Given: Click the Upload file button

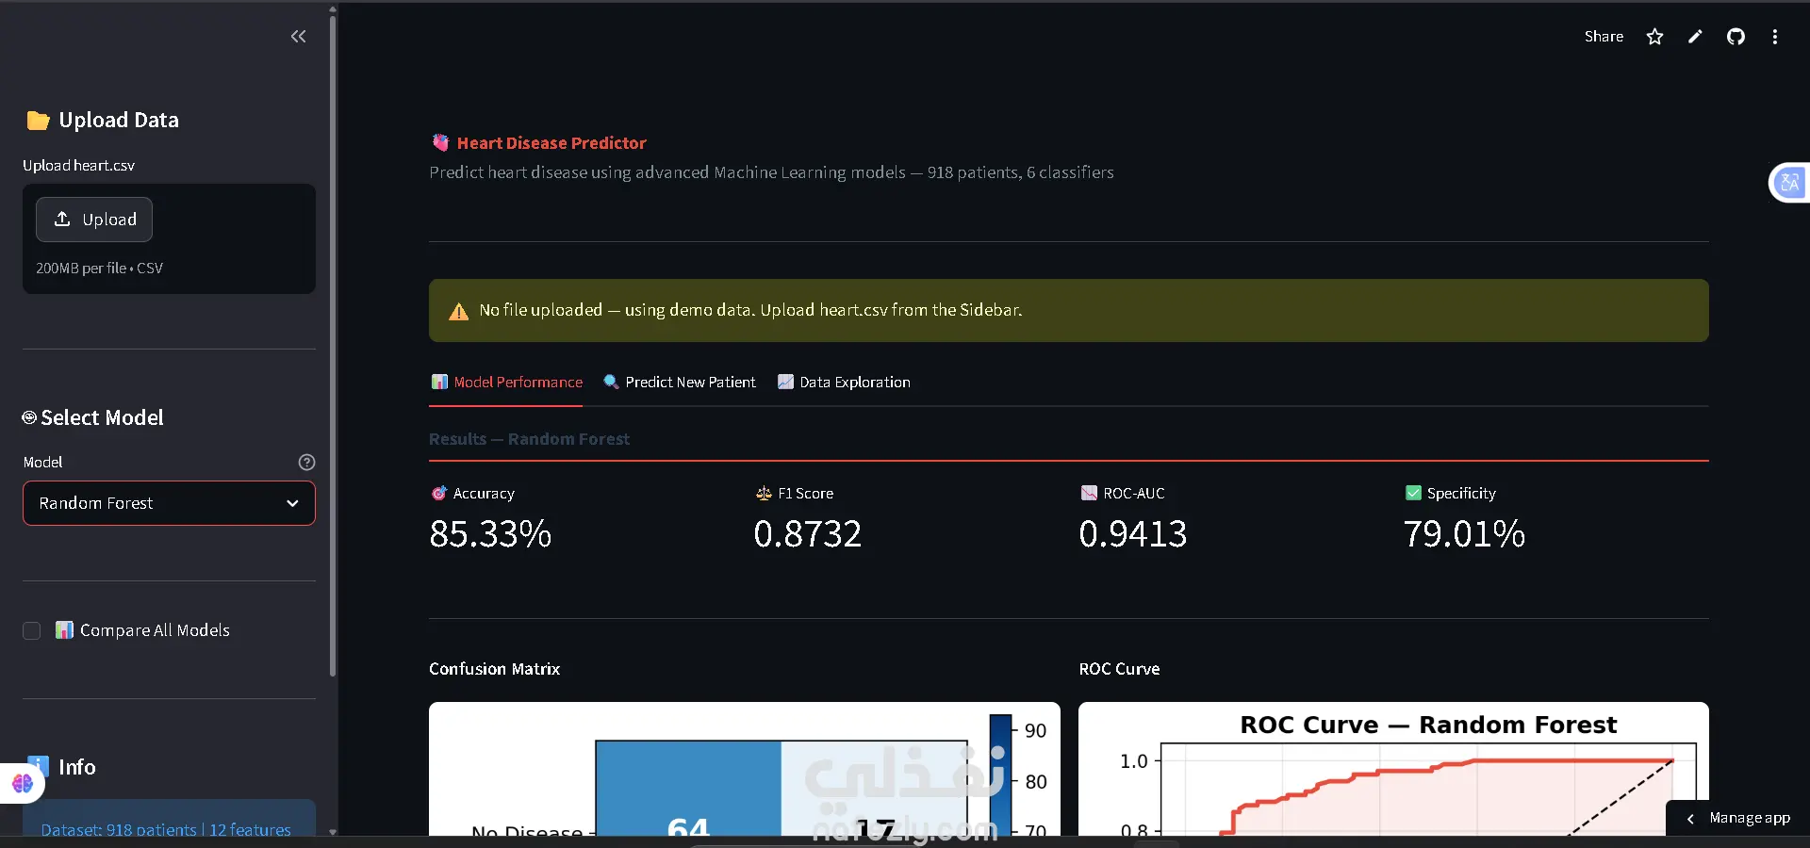Looking at the screenshot, I should (x=94, y=220).
